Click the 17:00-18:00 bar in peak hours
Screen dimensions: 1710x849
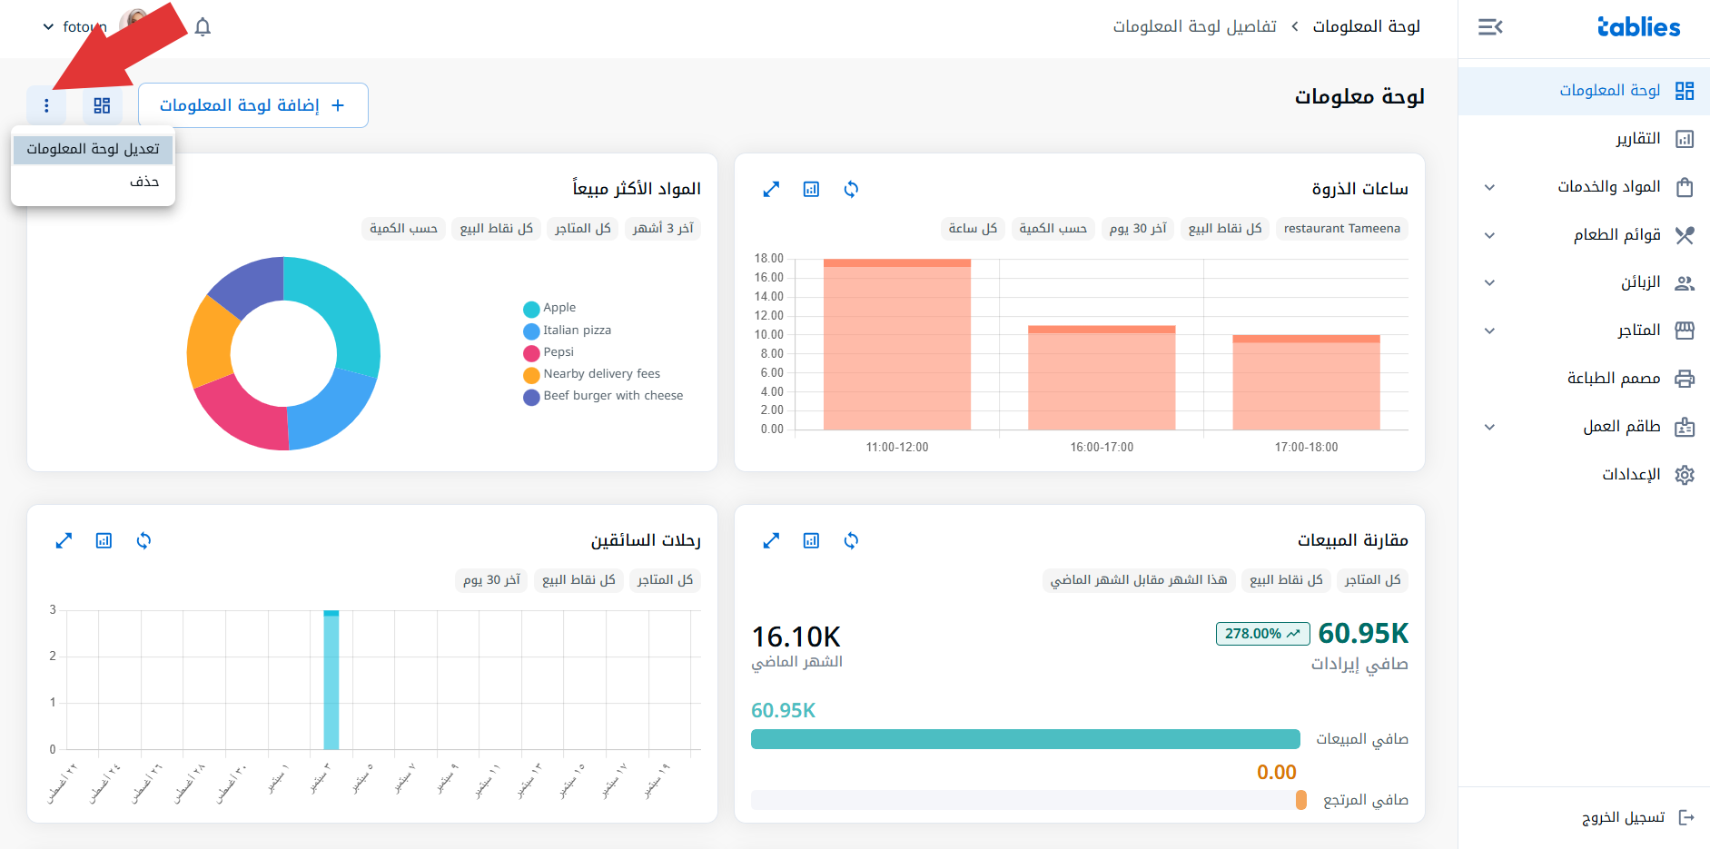tap(1306, 382)
